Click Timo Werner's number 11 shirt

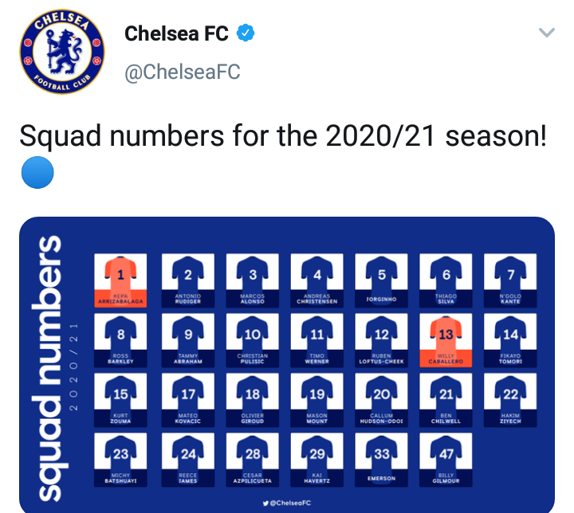point(317,335)
